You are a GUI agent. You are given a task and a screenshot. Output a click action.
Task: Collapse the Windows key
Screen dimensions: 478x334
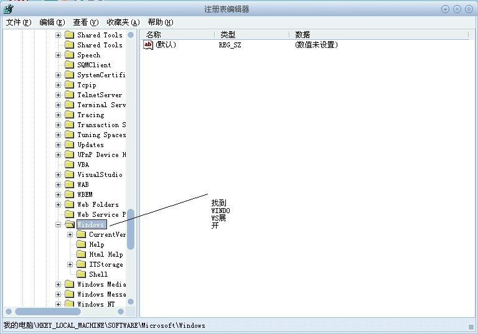tap(58, 225)
